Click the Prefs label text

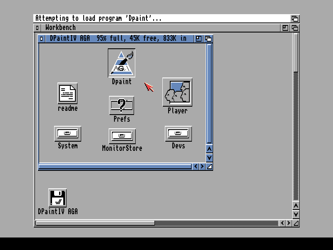click(x=122, y=119)
